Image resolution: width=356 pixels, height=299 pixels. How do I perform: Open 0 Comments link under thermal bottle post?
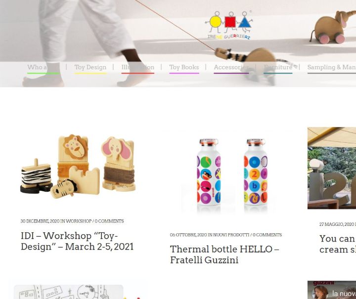pos(267,235)
